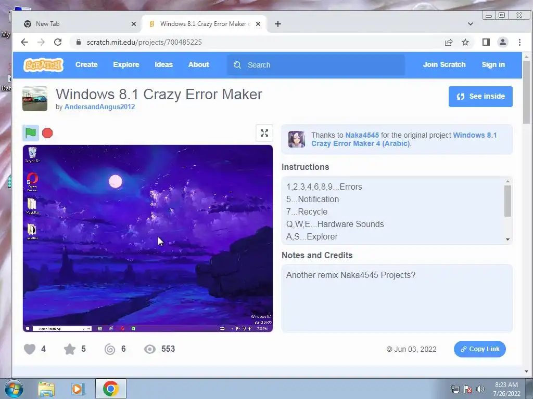Open Windows Explorer from taskbar
Screen dimensions: 533x399
(x=46, y=389)
